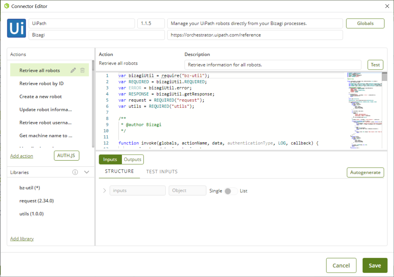Screen dimensions: 394x277
Task: Click the author field Bizagi
Action: point(97,35)
